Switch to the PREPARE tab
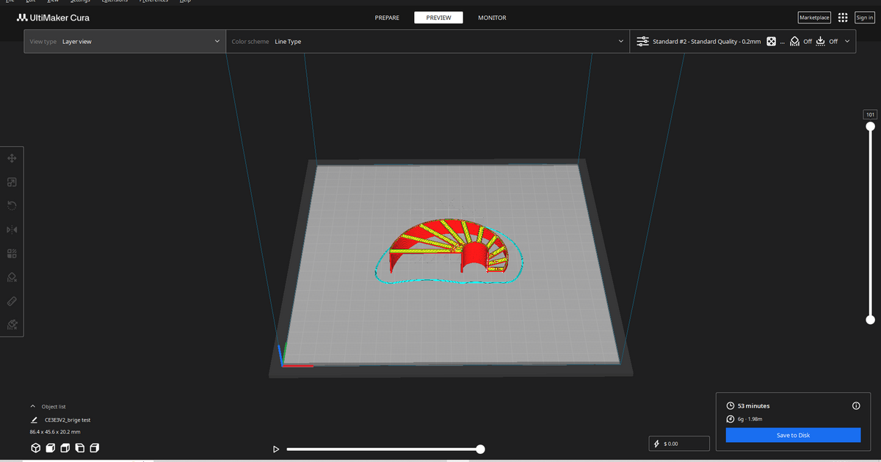This screenshot has height=462, width=881. [387, 17]
